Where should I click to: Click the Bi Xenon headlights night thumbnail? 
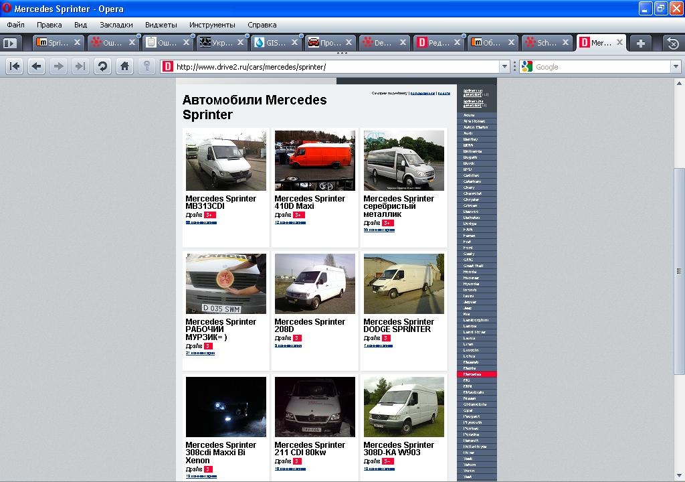(226, 407)
